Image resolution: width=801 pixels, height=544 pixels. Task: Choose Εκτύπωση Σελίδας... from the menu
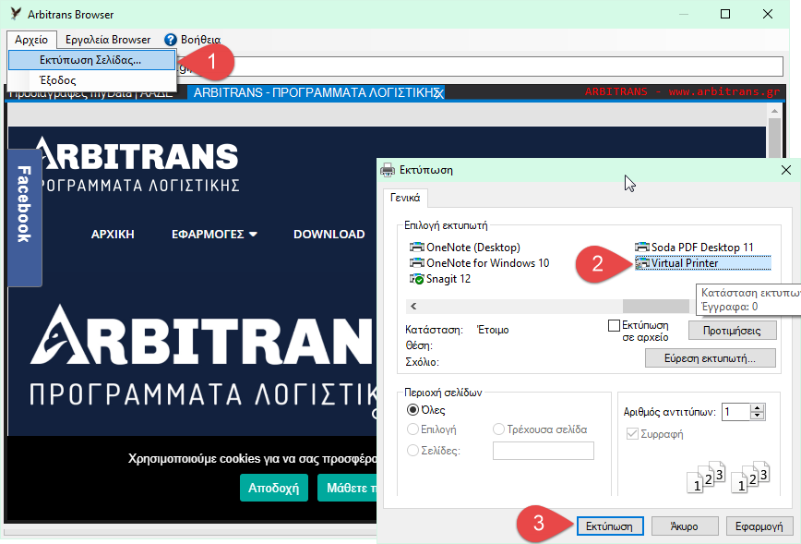(x=92, y=60)
